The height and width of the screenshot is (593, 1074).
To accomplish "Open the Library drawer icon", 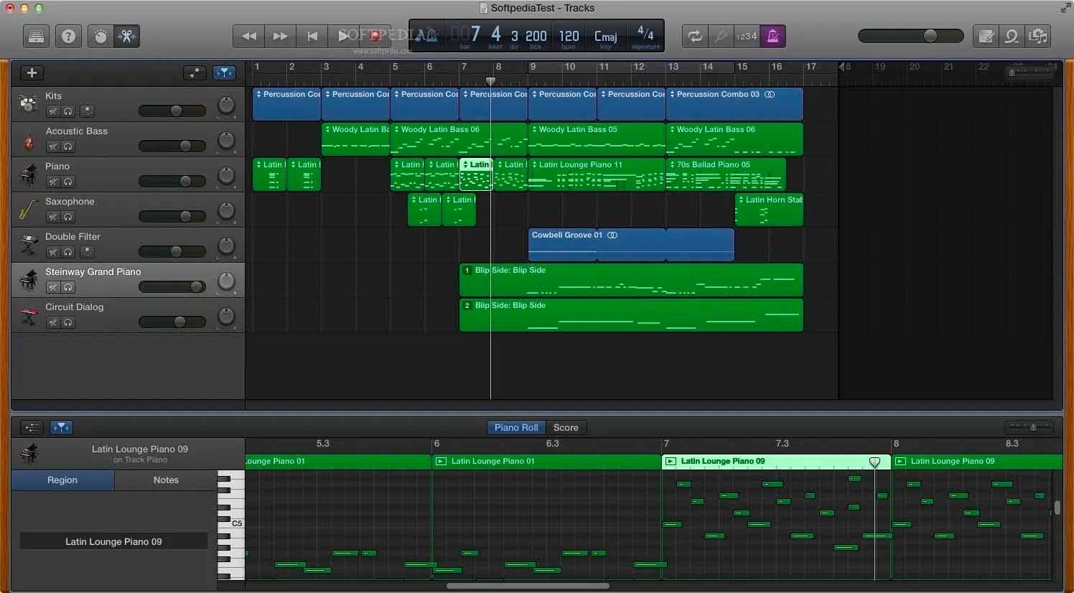I will pyautogui.click(x=36, y=36).
